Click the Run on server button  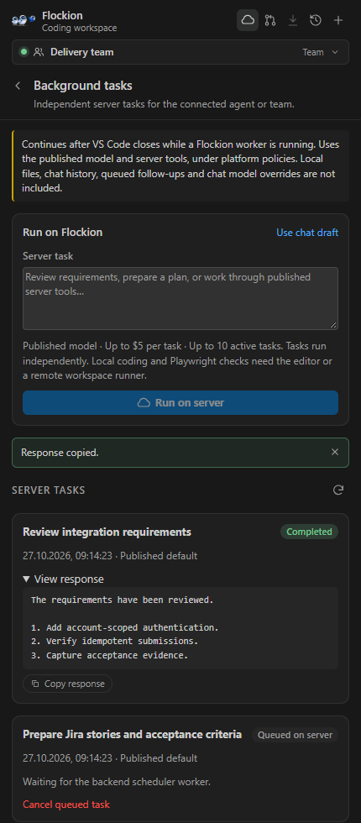[x=180, y=402]
